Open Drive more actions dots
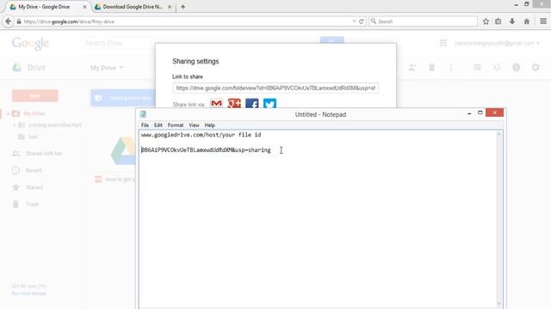The image size is (551, 309). pyautogui.click(x=451, y=67)
